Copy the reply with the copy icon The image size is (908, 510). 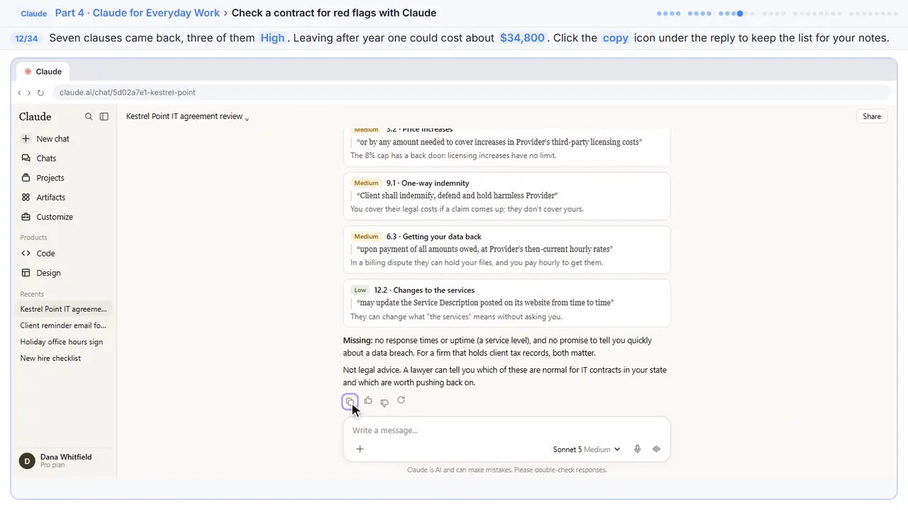coord(350,402)
